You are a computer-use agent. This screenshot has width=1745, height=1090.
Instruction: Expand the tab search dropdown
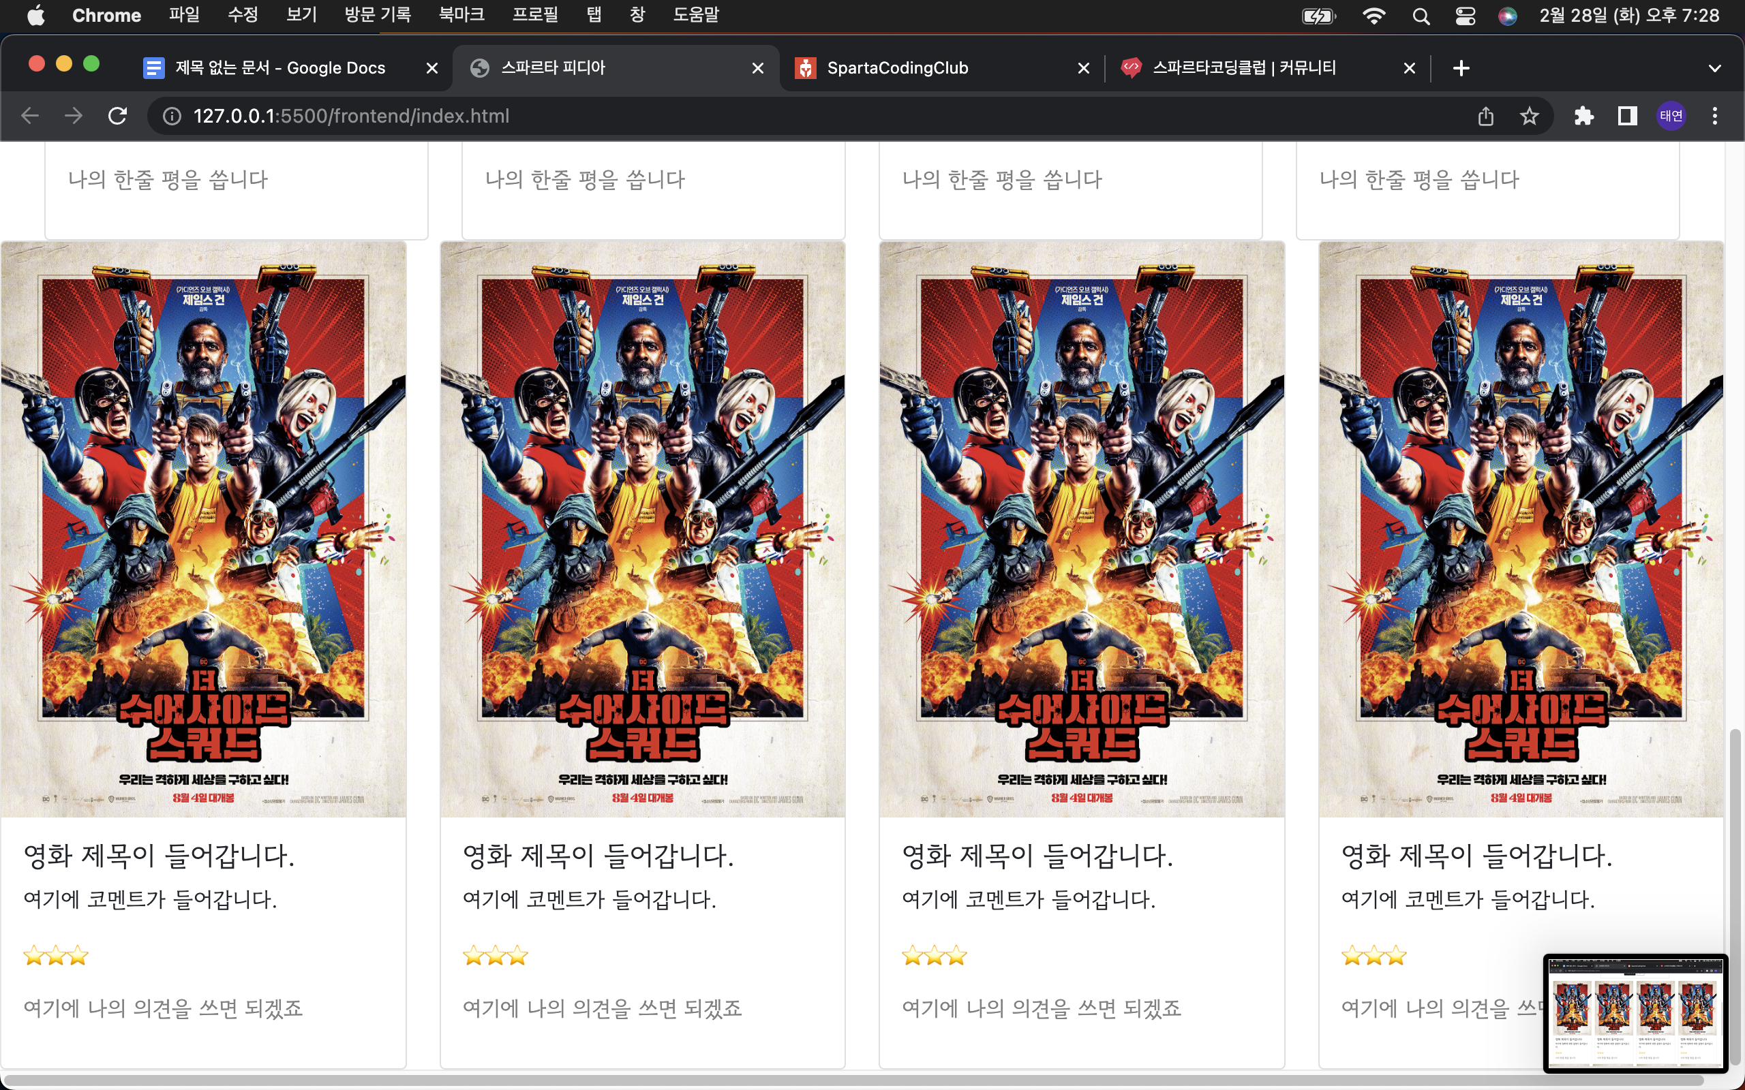click(1715, 69)
